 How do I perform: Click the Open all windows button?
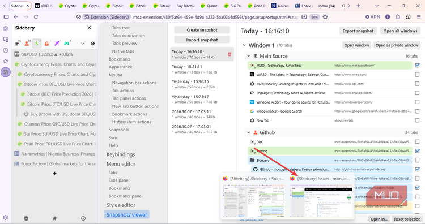pos(400,31)
